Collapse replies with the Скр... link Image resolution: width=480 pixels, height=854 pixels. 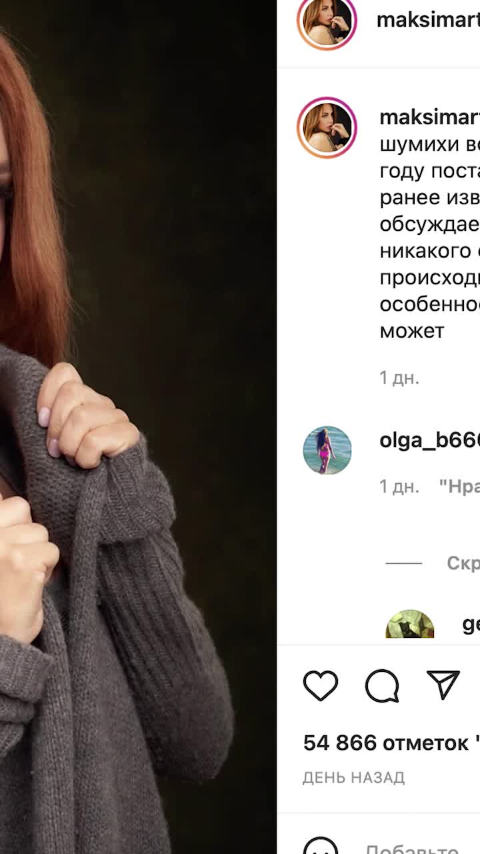point(463,563)
